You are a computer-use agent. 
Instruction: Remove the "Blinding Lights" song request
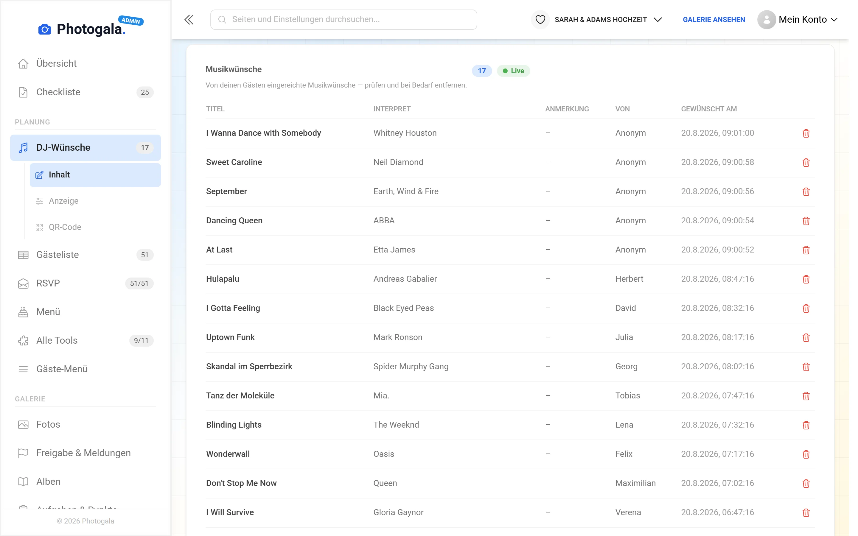pyautogui.click(x=806, y=425)
